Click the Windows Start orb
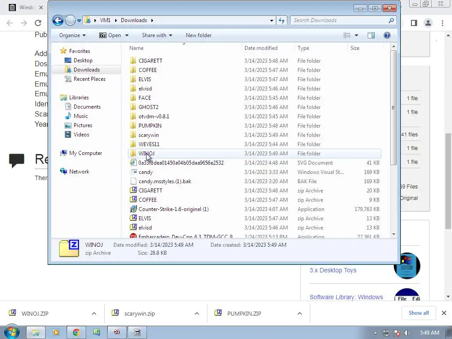The image size is (452, 339). click(x=12, y=332)
